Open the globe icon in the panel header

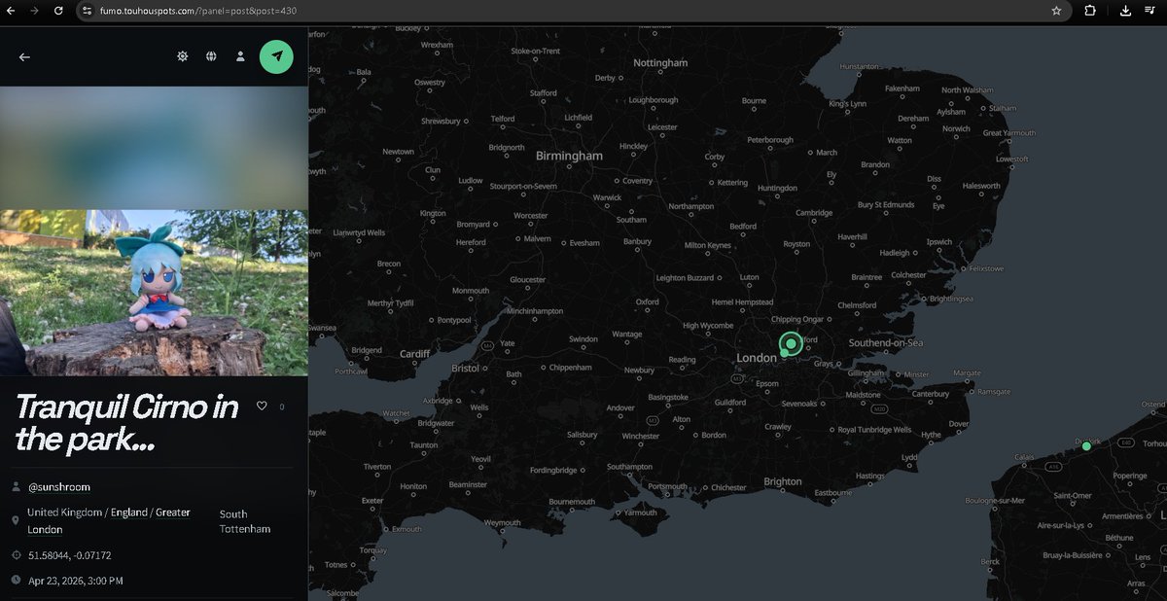click(x=211, y=56)
